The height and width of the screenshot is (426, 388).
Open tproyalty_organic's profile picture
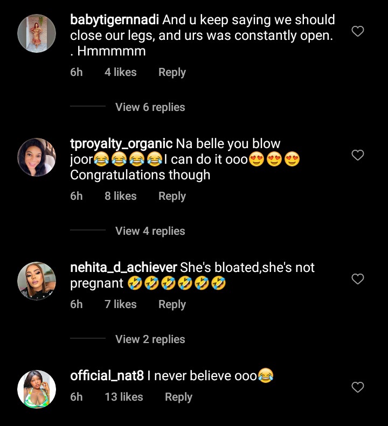point(37,157)
